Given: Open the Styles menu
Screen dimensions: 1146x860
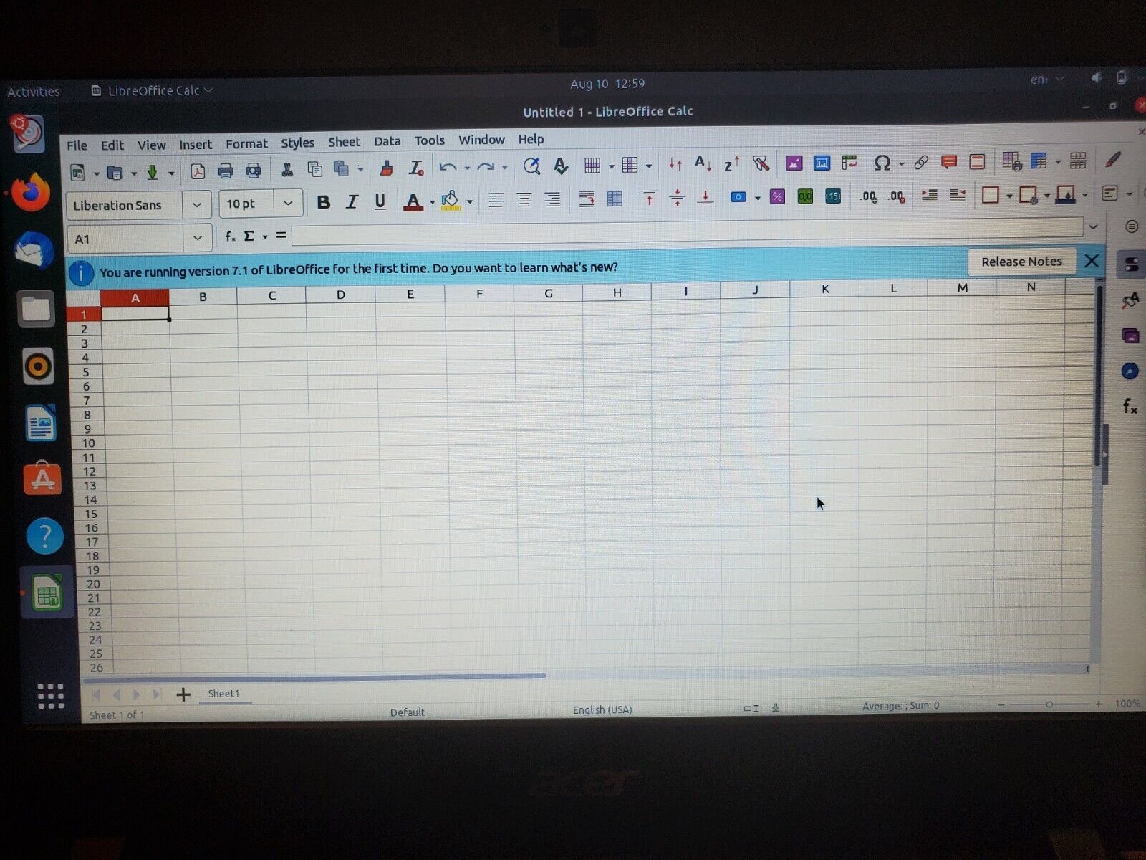Looking at the screenshot, I should [x=297, y=143].
